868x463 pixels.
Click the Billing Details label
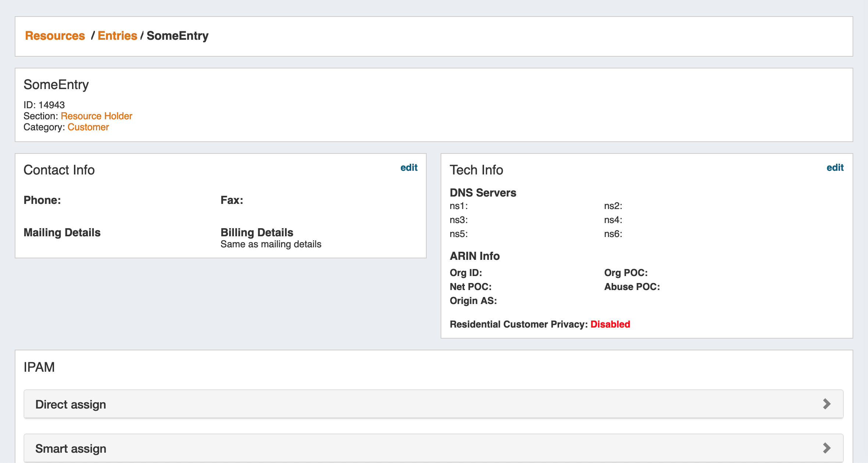tap(257, 232)
